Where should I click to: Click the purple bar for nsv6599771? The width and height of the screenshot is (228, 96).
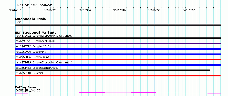[118, 44]
